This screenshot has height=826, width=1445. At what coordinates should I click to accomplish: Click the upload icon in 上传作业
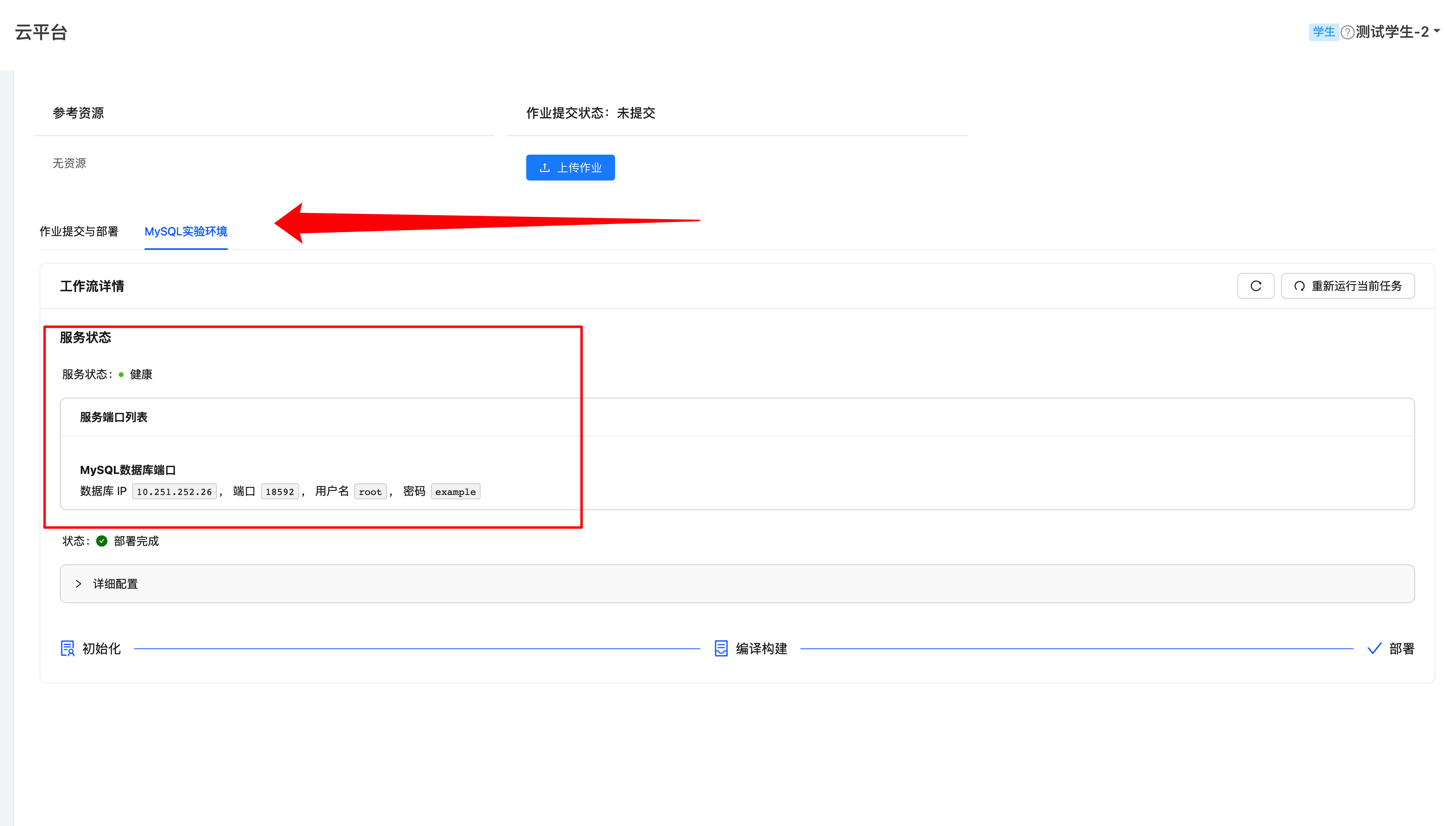click(x=545, y=168)
